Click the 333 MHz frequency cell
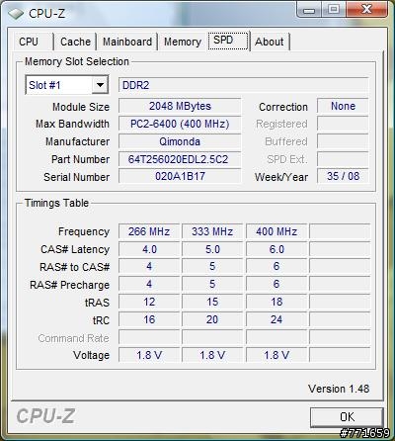The image size is (395, 441). pyautogui.click(x=212, y=231)
